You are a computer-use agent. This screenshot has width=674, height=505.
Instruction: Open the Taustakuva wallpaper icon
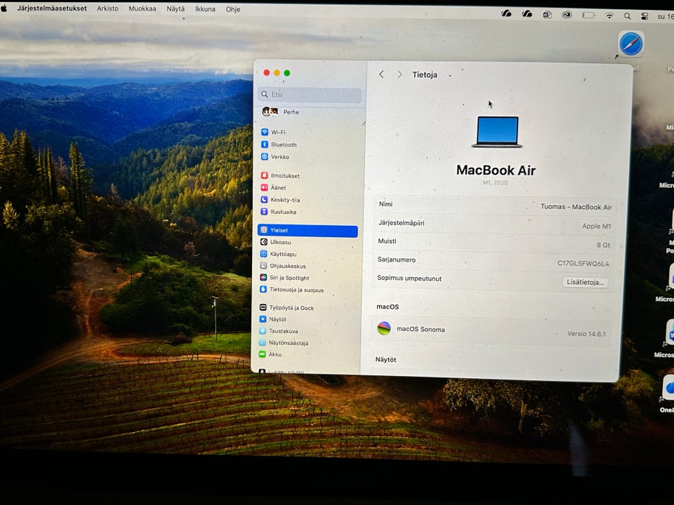click(x=262, y=330)
